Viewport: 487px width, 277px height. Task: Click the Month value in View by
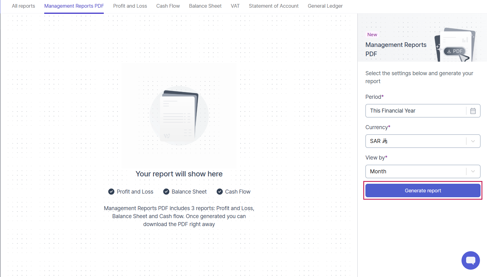pos(378,171)
